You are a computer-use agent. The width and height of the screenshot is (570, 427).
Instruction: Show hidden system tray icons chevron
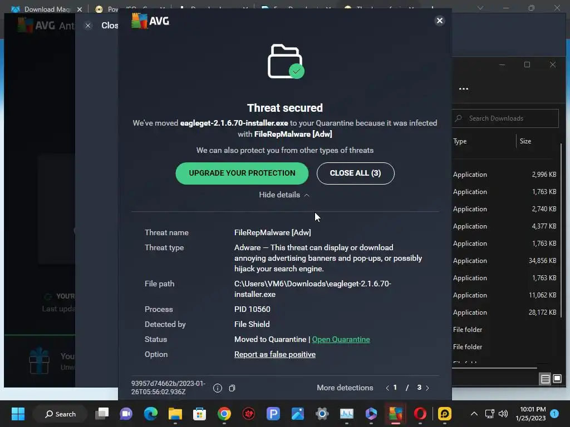tap(474, 414)
